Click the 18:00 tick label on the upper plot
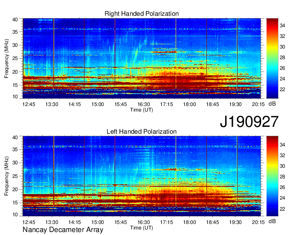290x235 pixels. click(x=189, y=104)
